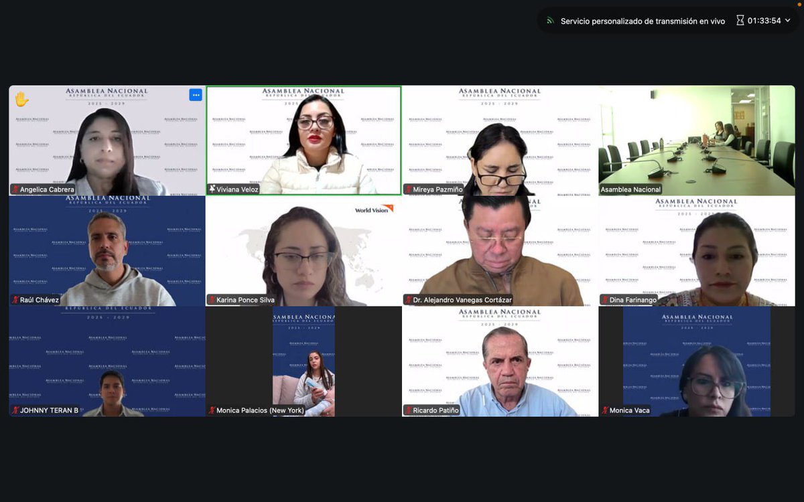The width and height of the screenshot is (804, 502).
Task: Select Monica Vaca's video tile
Action: click(x=697, y=361)
